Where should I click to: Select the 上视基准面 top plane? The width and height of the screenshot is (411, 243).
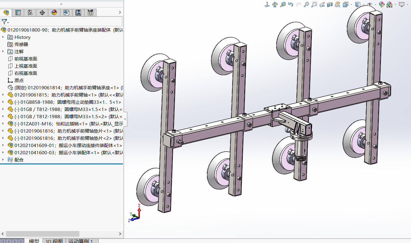[x=23, y=66]
